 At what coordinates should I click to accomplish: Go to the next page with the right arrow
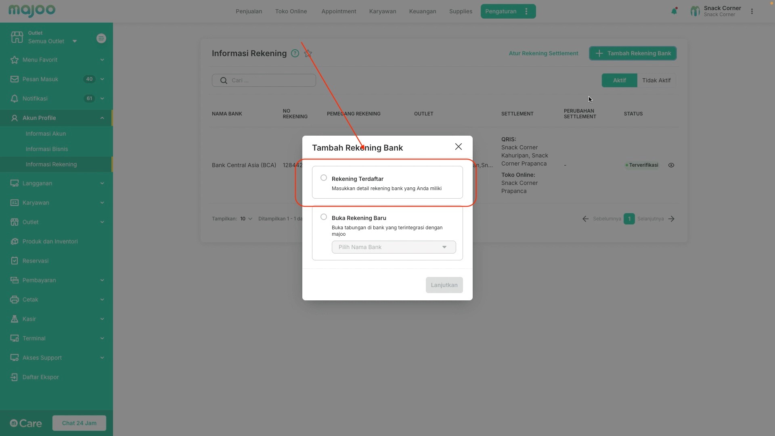pyautogui.click(x=671, y=219)
